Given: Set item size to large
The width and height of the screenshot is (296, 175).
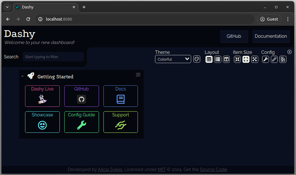Looking at the screenshot, I should (255, 59).
